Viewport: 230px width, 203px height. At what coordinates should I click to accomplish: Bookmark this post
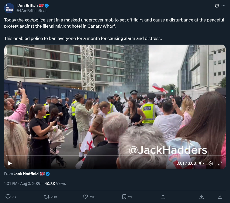pyautogui.click(x=124, y=197)
